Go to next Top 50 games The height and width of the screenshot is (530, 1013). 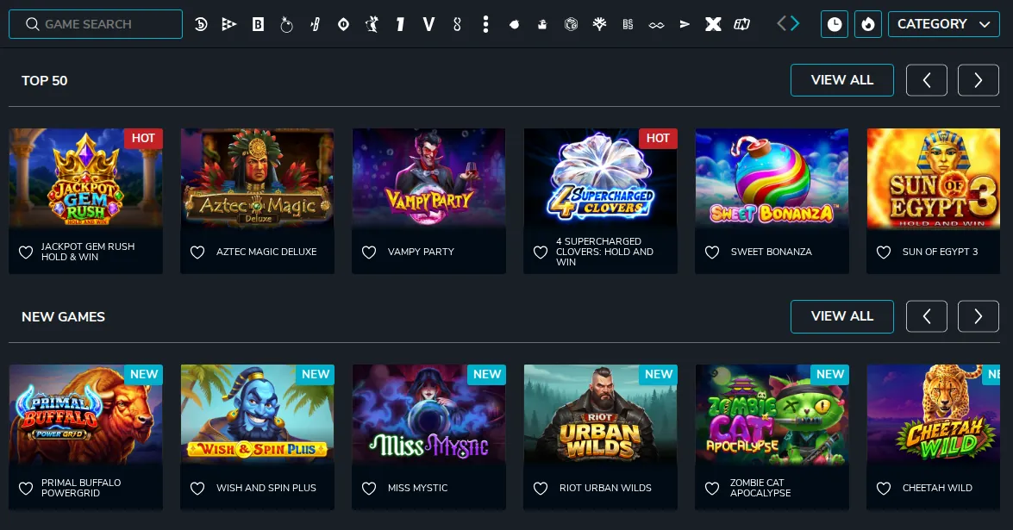pyautogui.click(x=979, y=80)
